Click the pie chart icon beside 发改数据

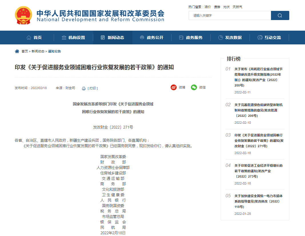click(x=220, y=38)
